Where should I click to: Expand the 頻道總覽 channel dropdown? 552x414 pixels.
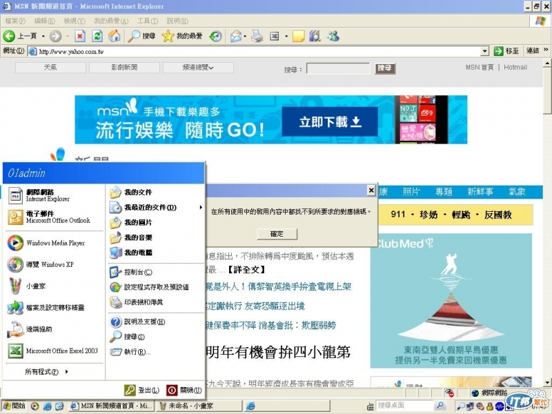point(198,68)
